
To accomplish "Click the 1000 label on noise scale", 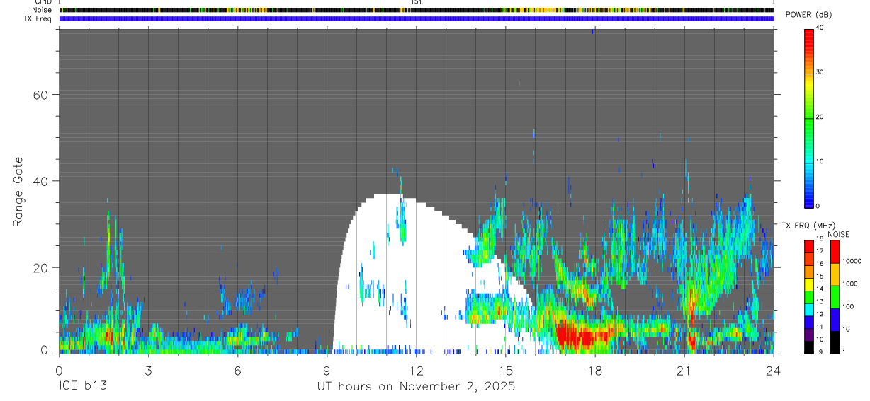I will (x=850, y=284).
